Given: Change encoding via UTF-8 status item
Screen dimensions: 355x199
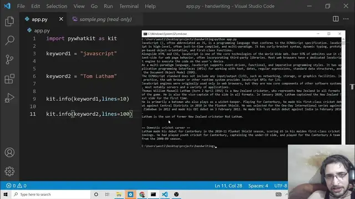Looking at the screenshot, I should (281, 186).
